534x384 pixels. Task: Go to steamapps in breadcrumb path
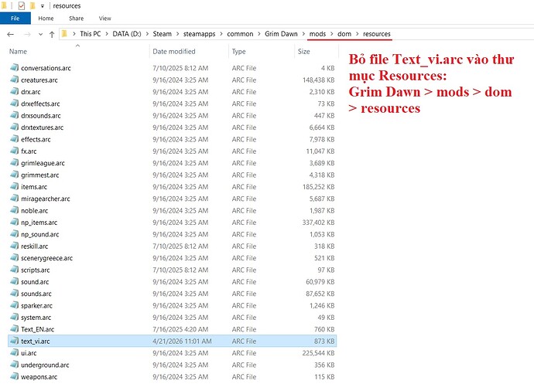click(199, 34)
